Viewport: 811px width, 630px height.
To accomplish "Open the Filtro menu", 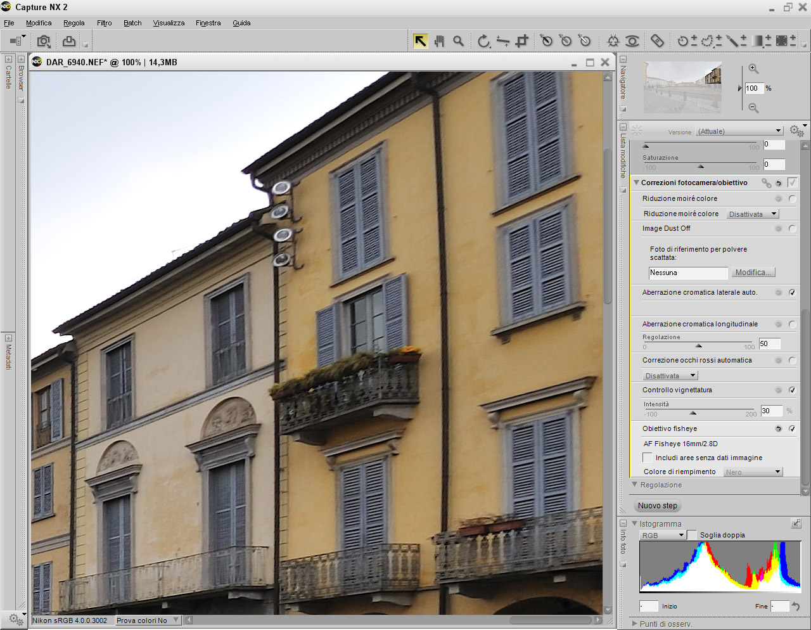I will 104,23.
